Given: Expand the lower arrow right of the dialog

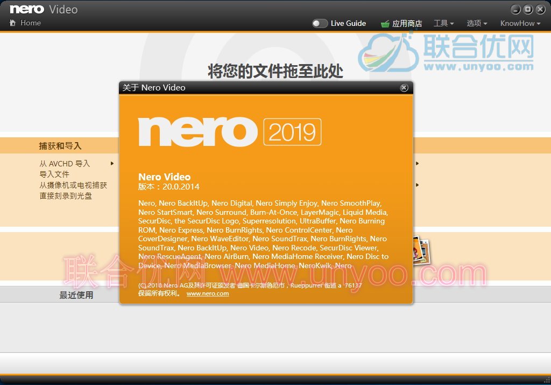Looking at the screenshot, I should 417,185.
